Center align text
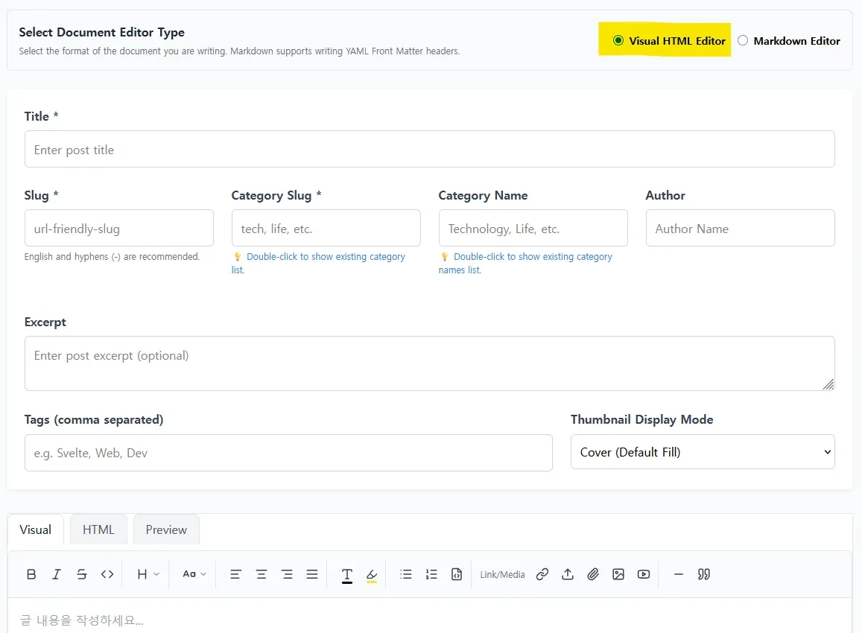862x633 pixels. click(x=261, y=574)
